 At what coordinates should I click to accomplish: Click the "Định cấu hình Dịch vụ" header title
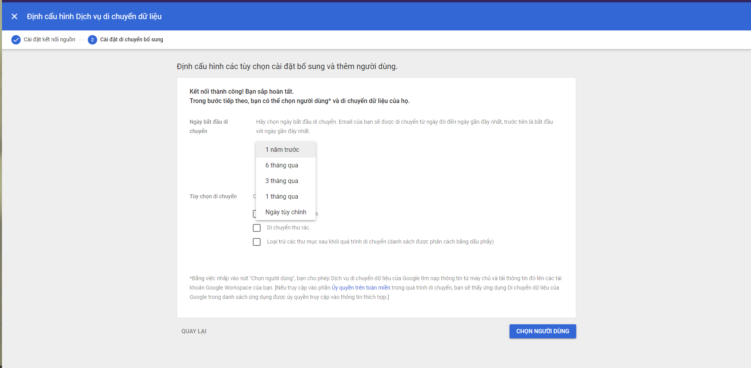94,16
